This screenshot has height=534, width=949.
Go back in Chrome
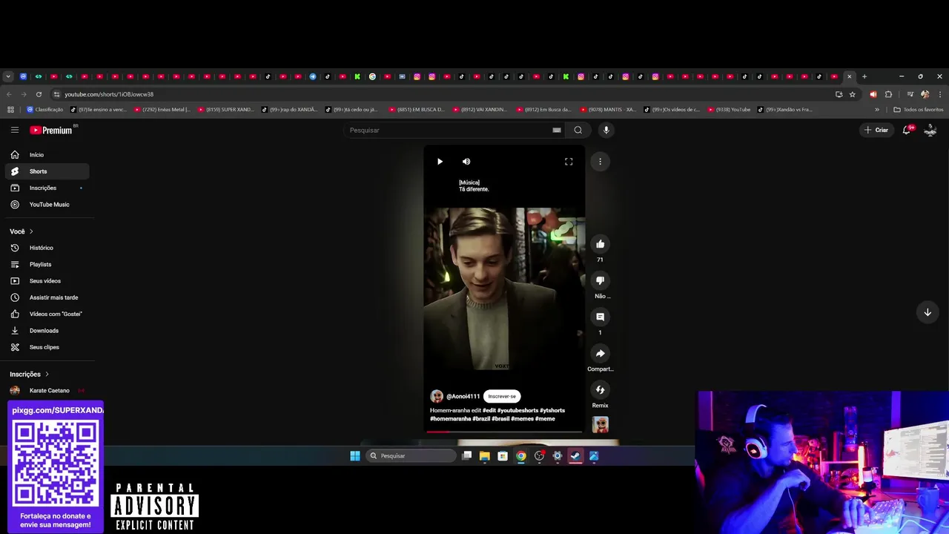(x=8, y=94)
